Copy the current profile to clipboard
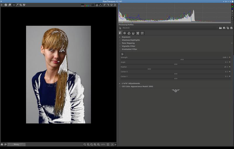The height and width of the screenshot is (149, 234). pos(228,28)
